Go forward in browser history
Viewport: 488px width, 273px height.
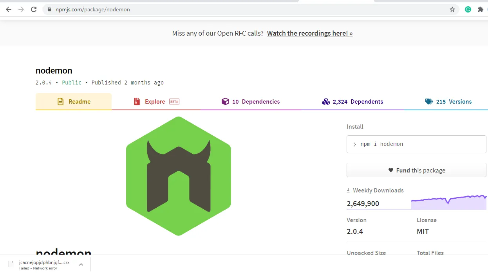pyautogui.click(x=21, y=9)
